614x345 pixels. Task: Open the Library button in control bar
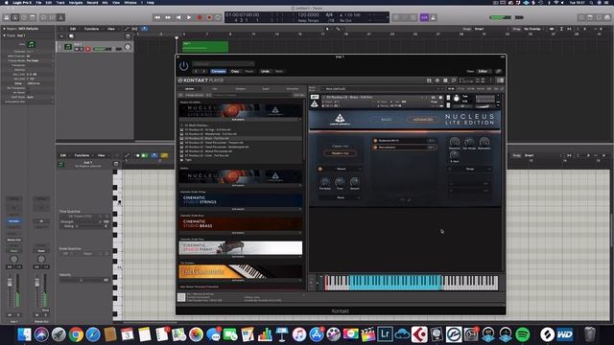pos(7,17)
